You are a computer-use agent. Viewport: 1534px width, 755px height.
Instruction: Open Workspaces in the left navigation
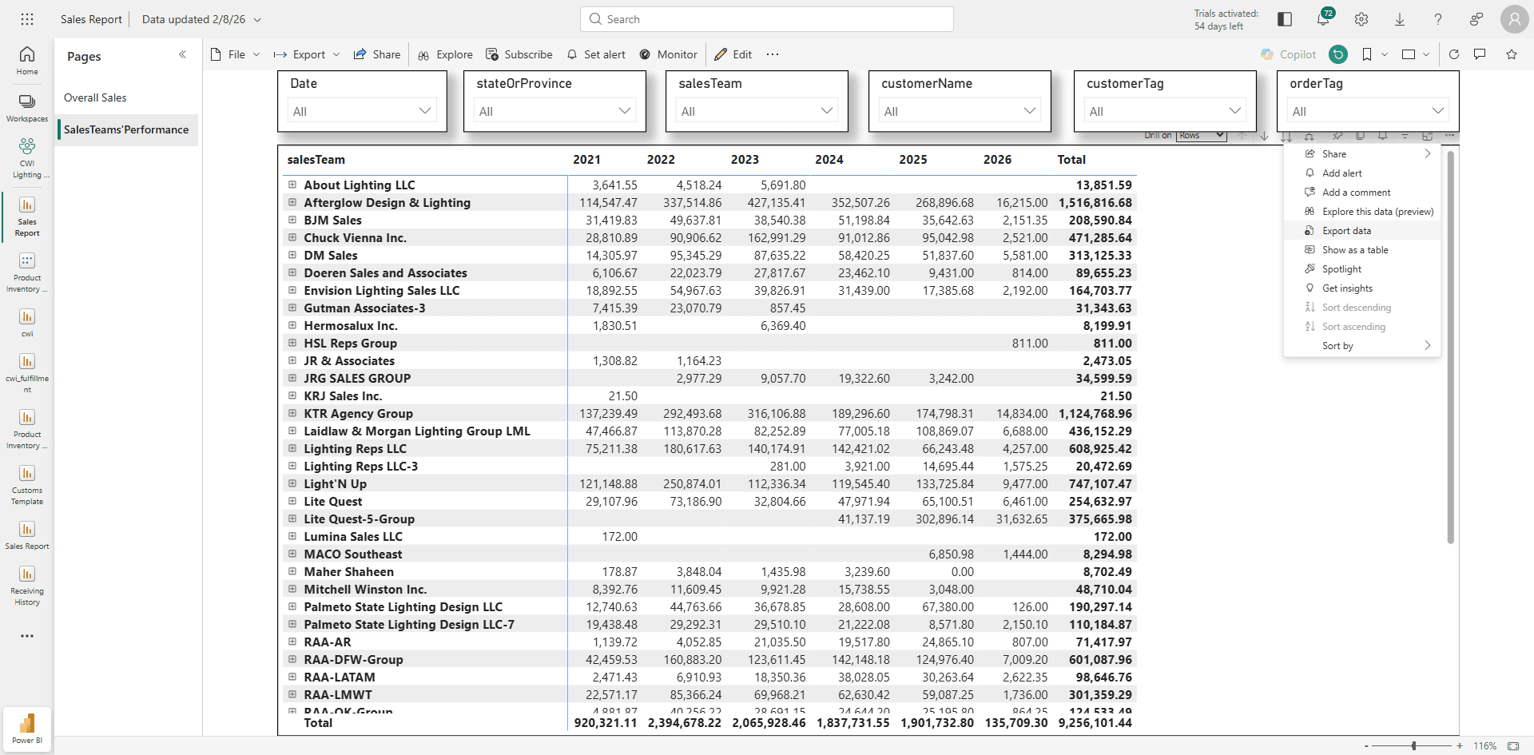(27, 108)
